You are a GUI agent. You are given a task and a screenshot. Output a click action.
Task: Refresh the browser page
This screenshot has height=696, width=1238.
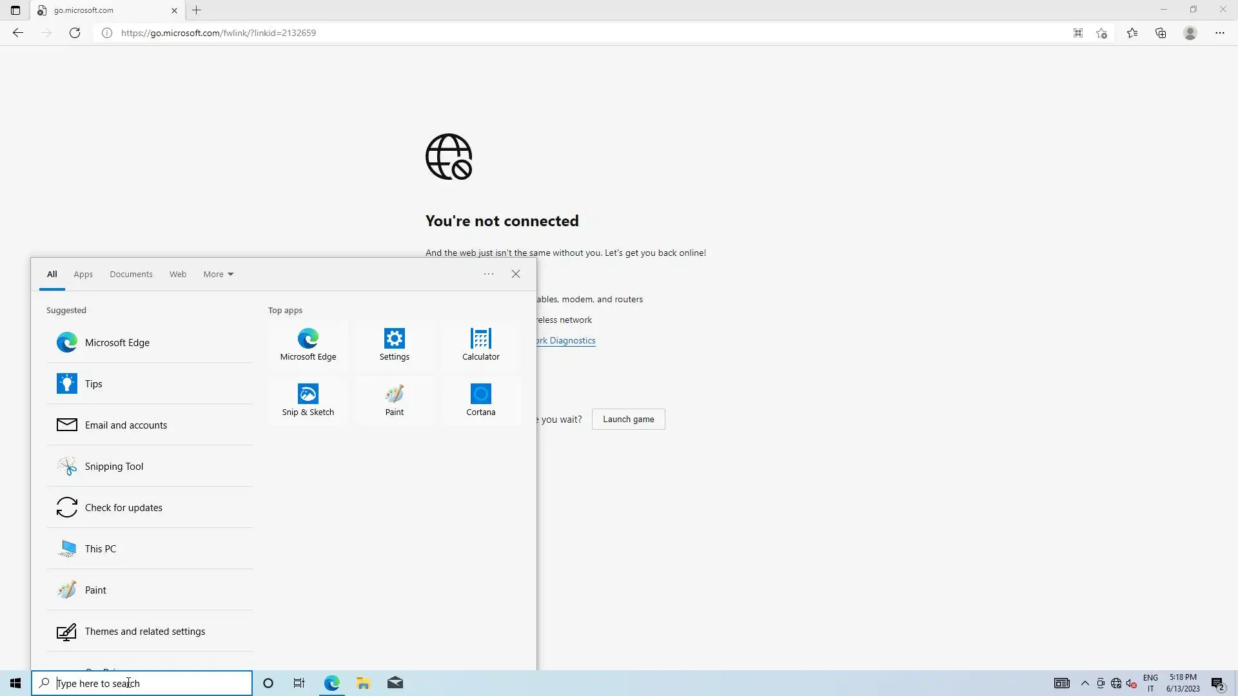point(75,33)
